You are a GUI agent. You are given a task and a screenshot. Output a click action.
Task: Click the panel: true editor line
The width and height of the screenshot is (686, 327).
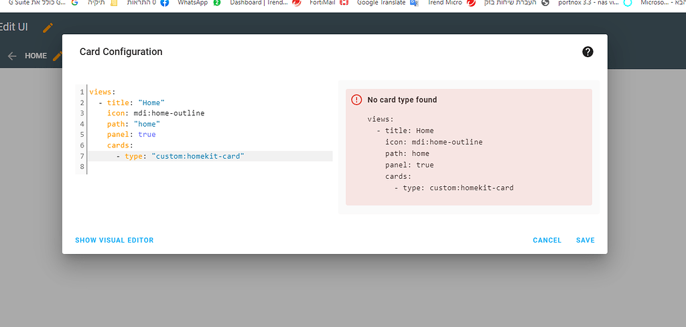[x=210, y=135]
